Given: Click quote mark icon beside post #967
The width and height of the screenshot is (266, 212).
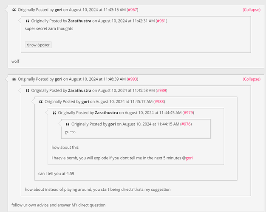Looking at the screenshot, I should coord(14,10).
